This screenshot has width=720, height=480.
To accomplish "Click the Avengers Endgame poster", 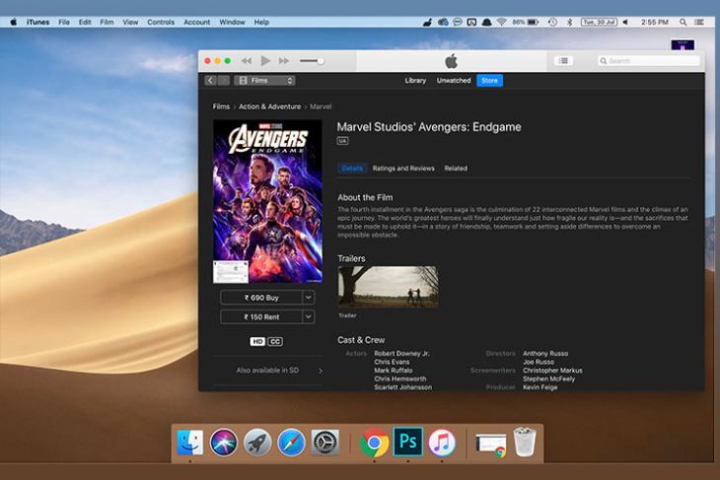I will tap(267, 201).
